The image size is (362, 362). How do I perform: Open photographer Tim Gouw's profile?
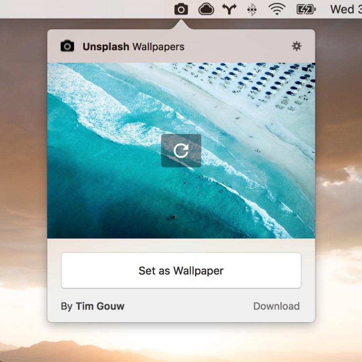pyautogui.click(x=100, y=306)
